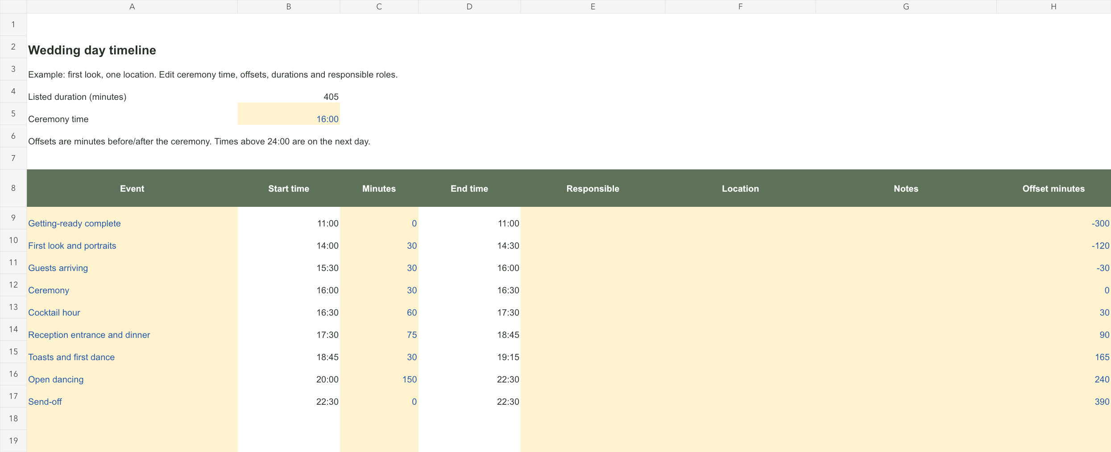The height and width of the screenshot is (452, 1111).
Task: Click the -120 offset for First look
Action: point(1053,240)
